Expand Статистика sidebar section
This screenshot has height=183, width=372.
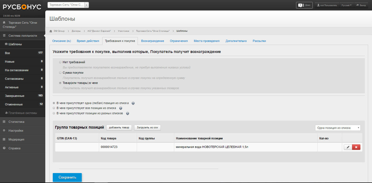[22, 122]
